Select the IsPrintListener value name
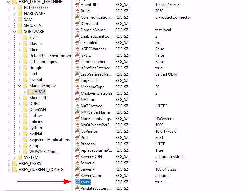 tap(93, 62)
